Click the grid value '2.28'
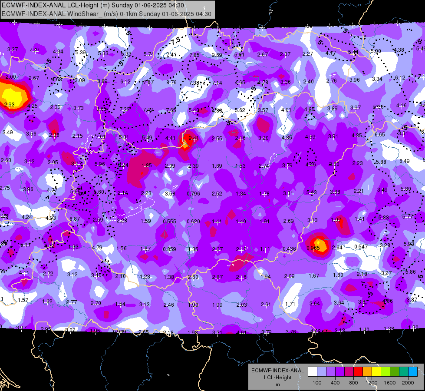 [x=122, y=221]
